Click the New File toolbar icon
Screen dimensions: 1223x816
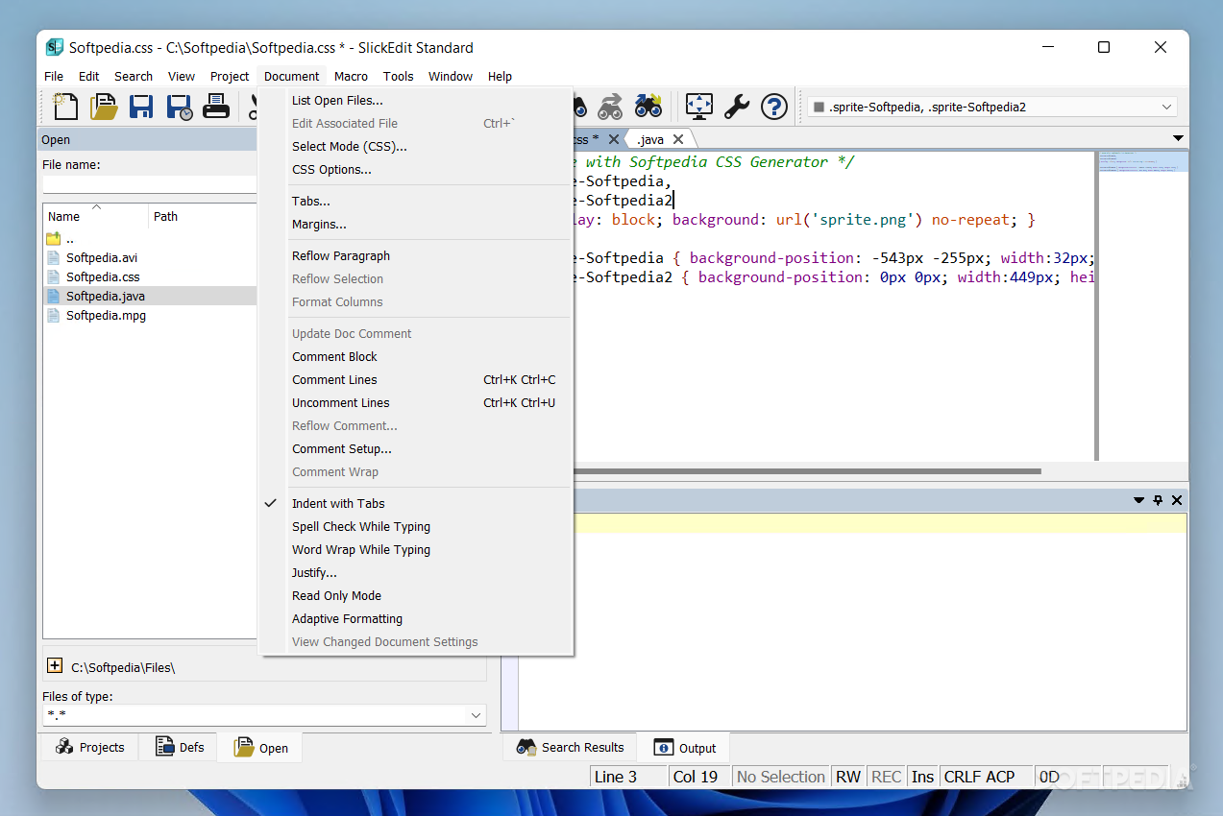click(x=65, y=106)
